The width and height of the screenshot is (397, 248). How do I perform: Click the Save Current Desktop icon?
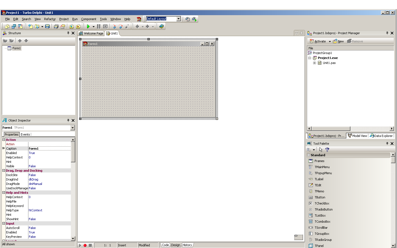click(188, 19)
